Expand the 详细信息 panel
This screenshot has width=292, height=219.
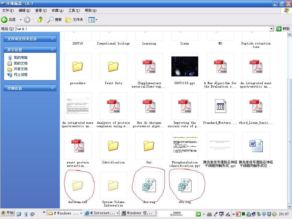pyautogui.click(x=52, y=88)
